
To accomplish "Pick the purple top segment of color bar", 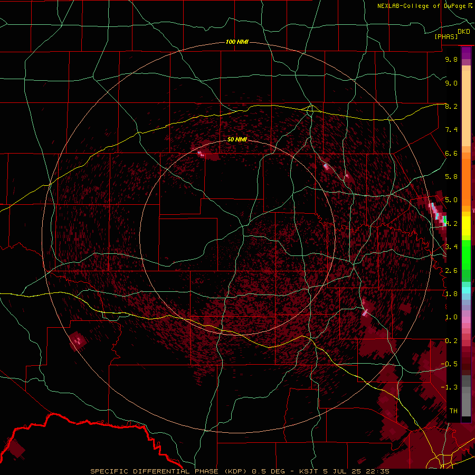I will [466, 53].
